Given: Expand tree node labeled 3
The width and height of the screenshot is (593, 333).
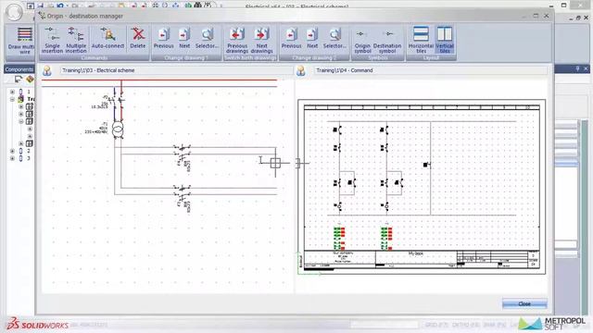Looking at the screenshot, I should (x=12, y=158).
